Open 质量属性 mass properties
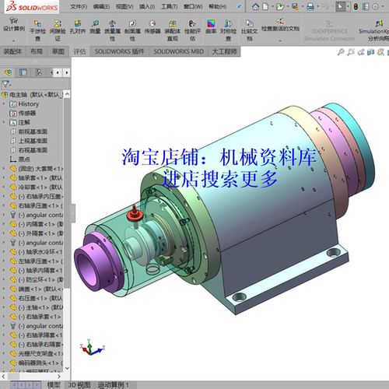389x389 pixels. coord(112,30)
